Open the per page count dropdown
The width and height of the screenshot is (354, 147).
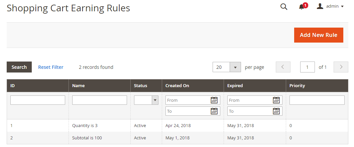[235, 67]
